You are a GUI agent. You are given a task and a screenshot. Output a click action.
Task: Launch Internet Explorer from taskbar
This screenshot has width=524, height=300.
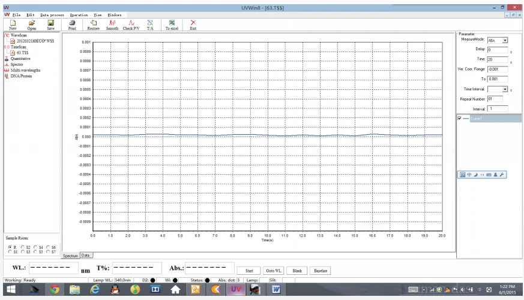[x=95, y=289]
